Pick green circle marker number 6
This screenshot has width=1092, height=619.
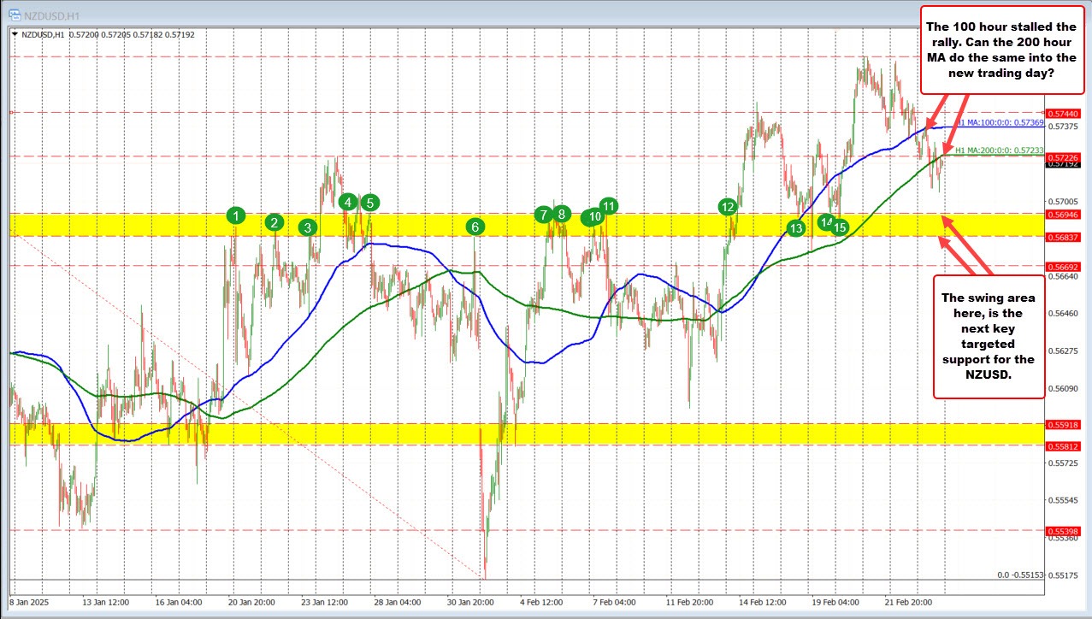pyautogui.click(x=475, y=227)
